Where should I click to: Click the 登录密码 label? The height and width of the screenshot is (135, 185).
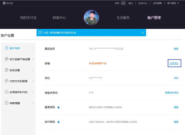50,107
